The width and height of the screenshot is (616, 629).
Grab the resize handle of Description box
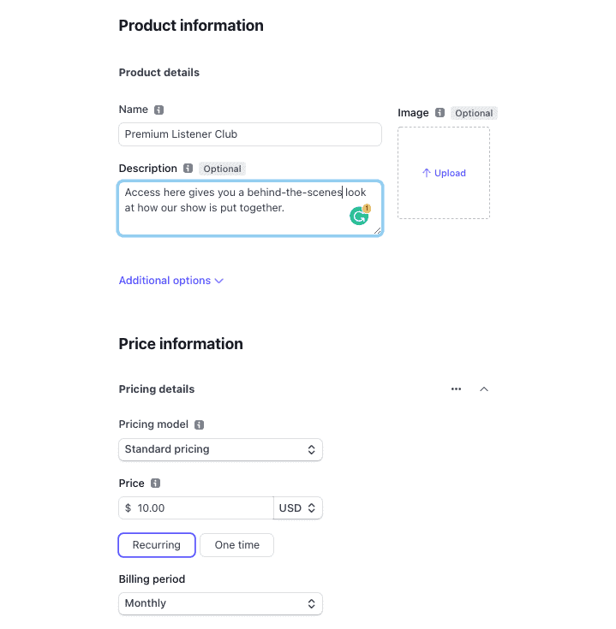(378, 230)
